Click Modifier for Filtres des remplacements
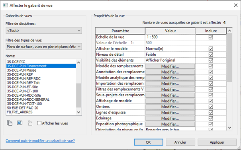241x150 pixels. tap(170, 90)
